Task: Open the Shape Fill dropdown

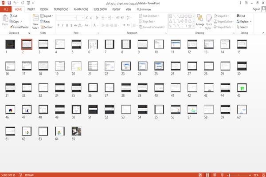Action: coord(221,16)
